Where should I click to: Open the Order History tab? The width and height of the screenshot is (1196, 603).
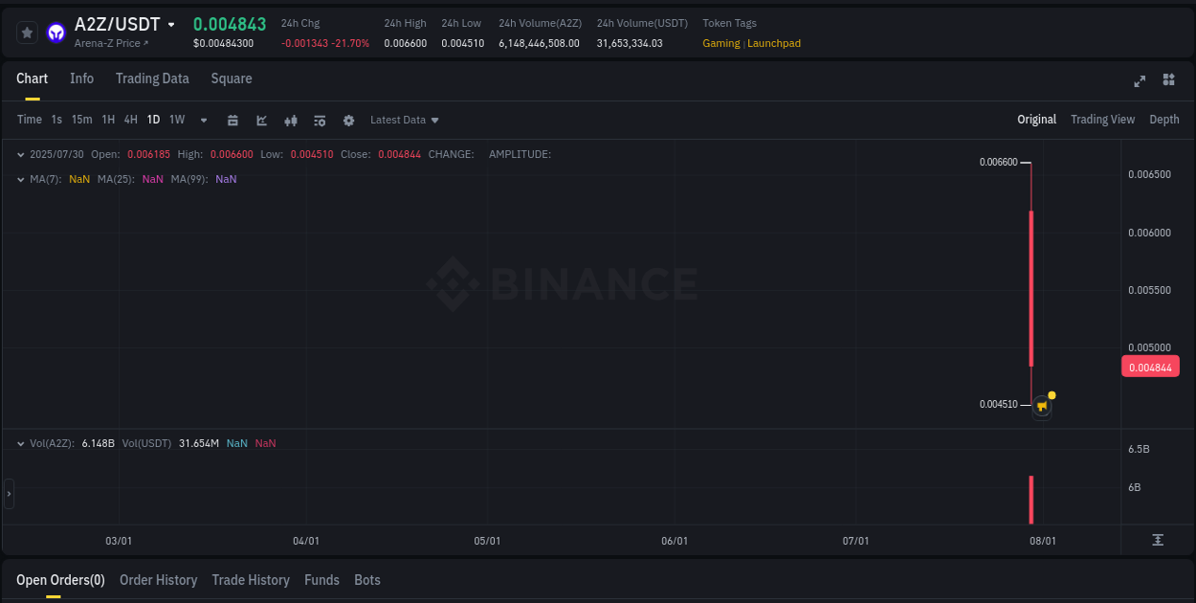coord(158,580)
